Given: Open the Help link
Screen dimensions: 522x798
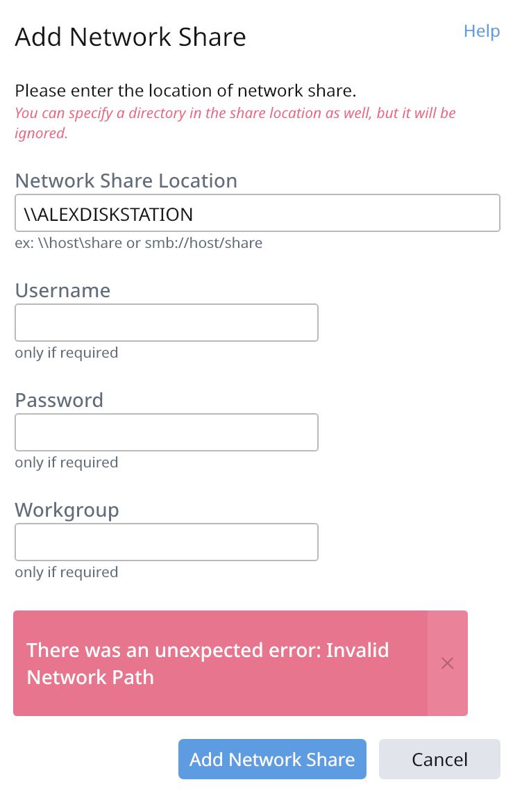Looking at the screenshot, I should tap(482, 31).
